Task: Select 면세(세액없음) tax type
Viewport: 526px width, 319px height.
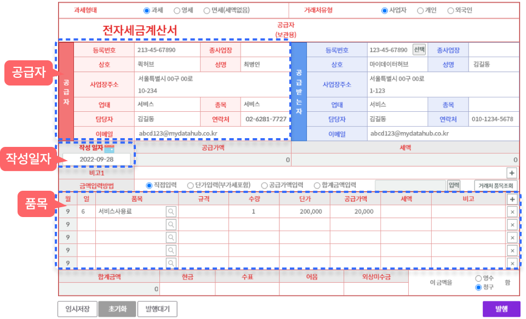Action: click(207, 11)
